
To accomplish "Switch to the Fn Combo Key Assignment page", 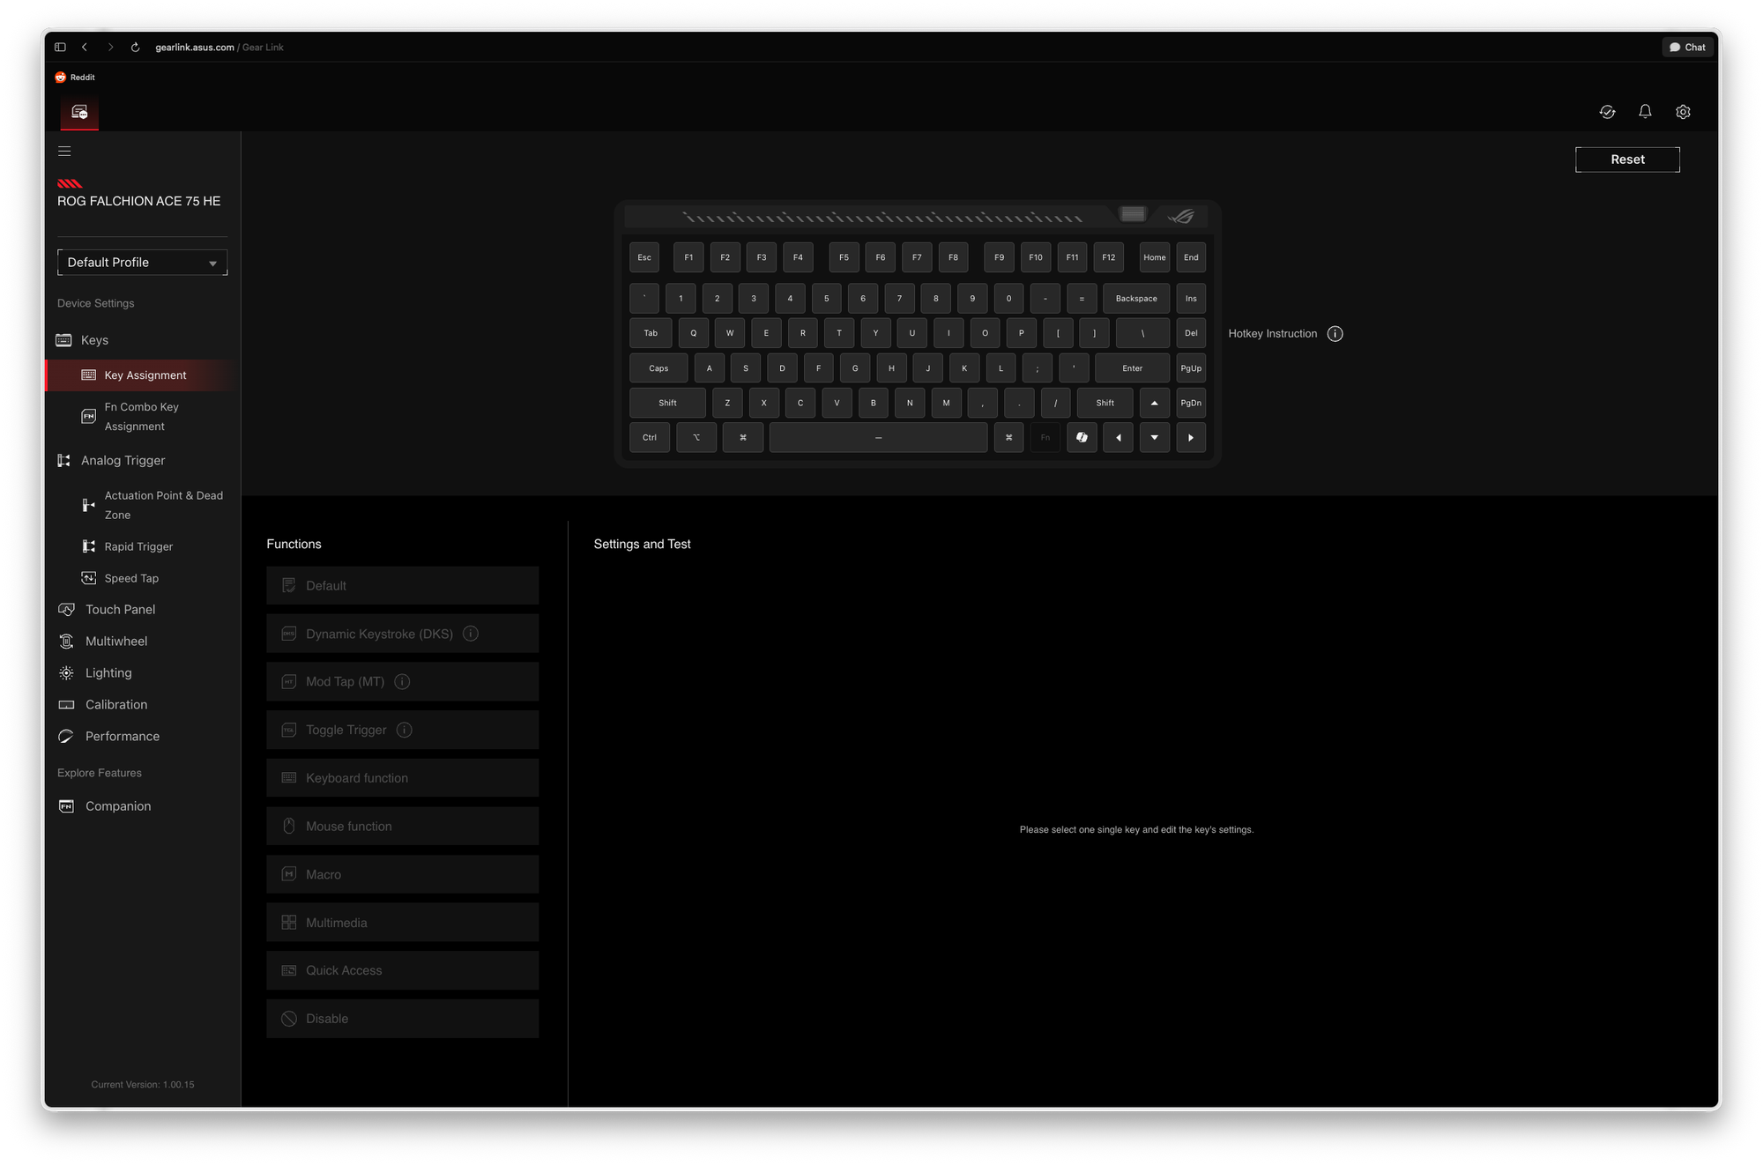I will [141, 416].
